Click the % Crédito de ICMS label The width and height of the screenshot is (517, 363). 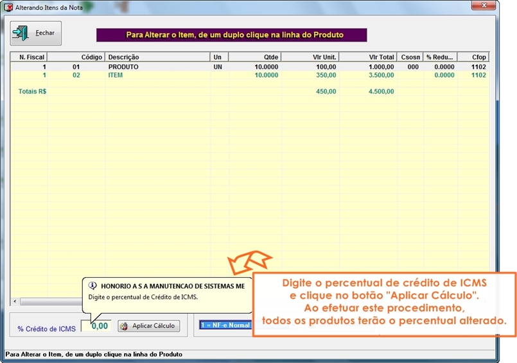46,329
